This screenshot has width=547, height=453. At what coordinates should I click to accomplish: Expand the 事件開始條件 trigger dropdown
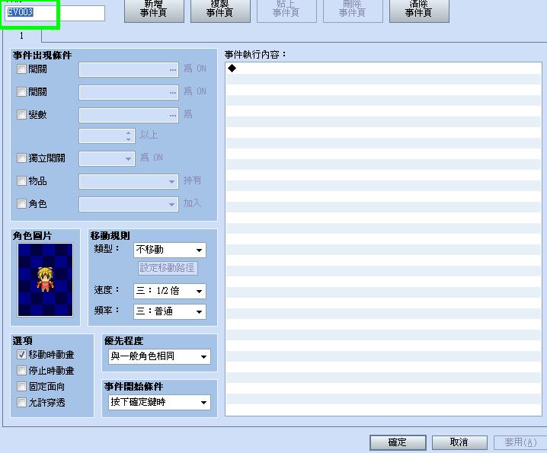click(159, 403)
